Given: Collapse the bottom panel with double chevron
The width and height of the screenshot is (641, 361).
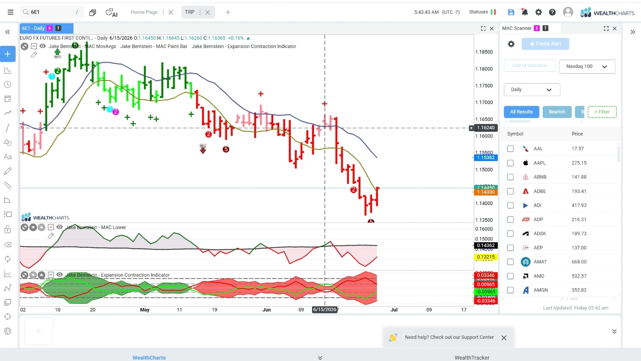Looking at the screenshot, I should pos(614,331).
